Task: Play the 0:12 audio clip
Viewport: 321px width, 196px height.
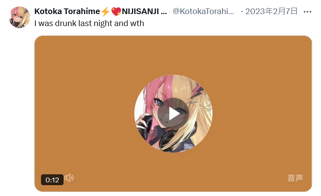Action: tap(173, 114)
